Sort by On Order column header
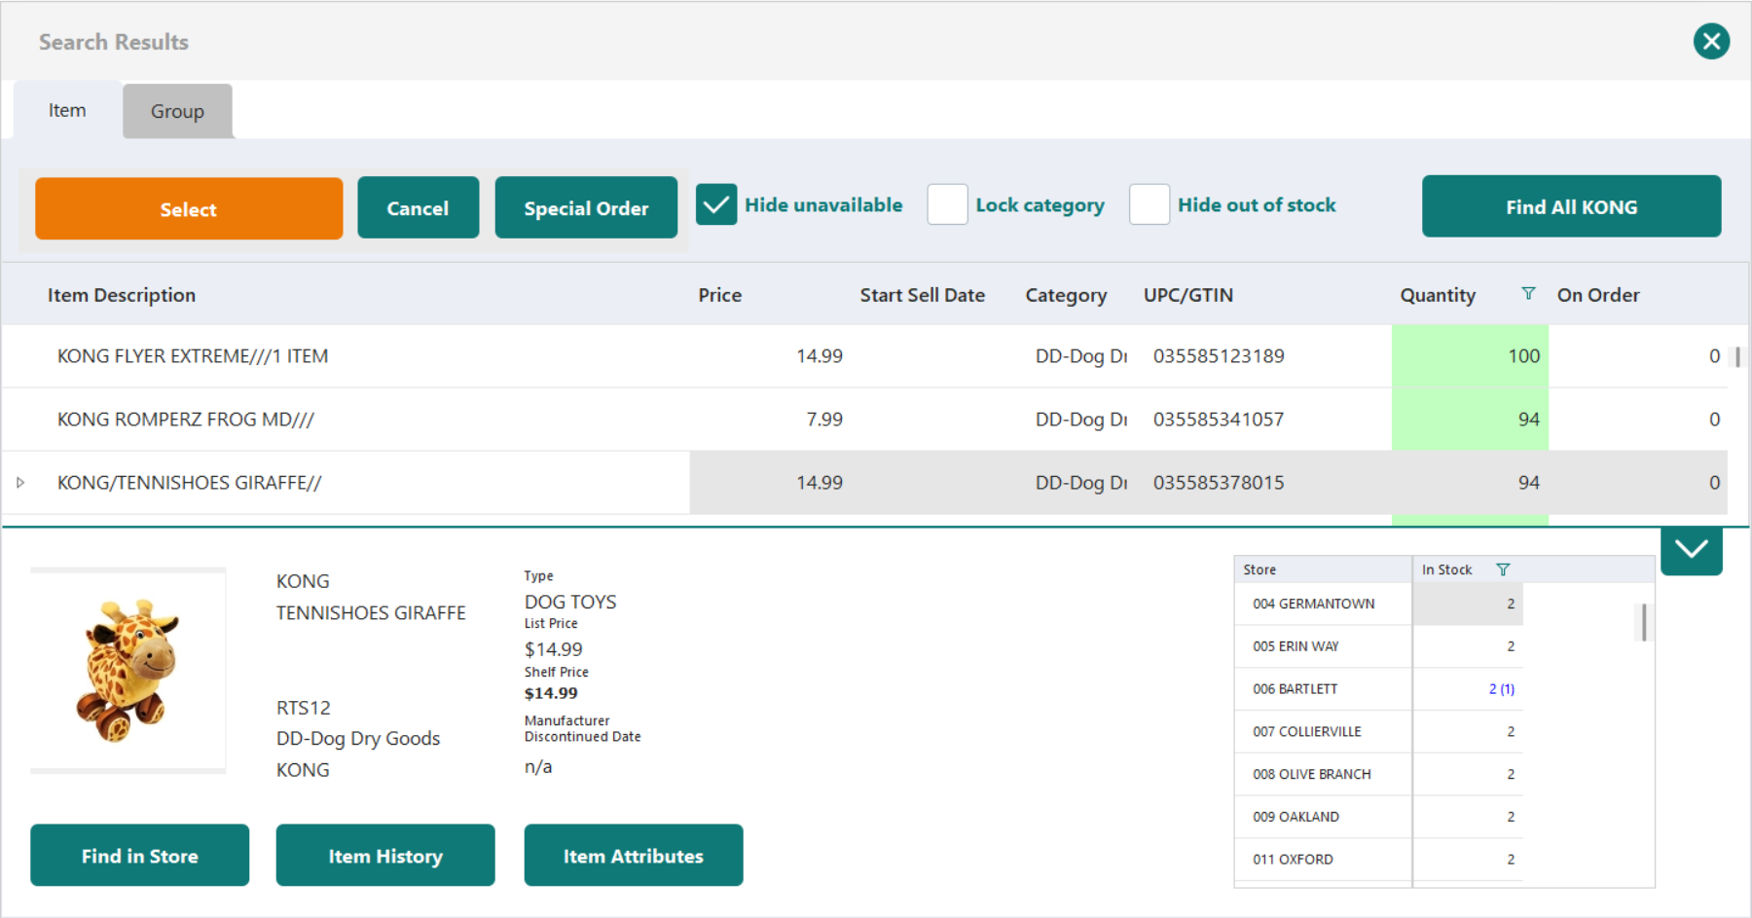 point(1598,295)
